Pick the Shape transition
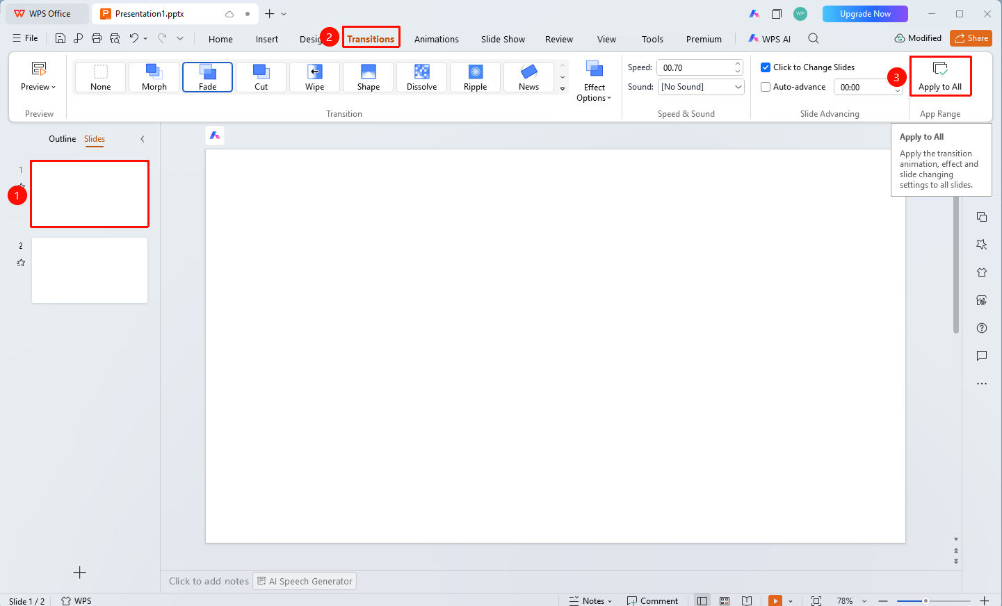 [368, 77]
